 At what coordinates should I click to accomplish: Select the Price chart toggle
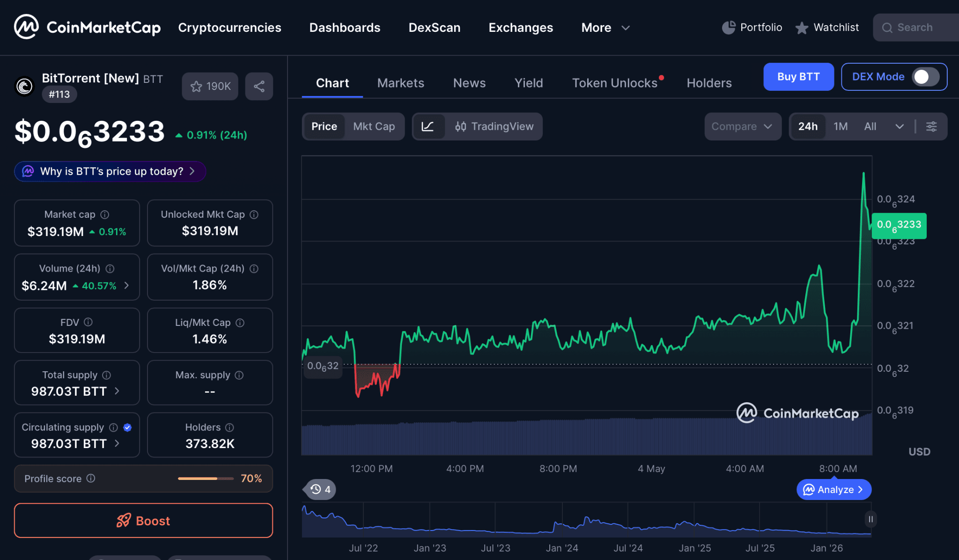(324, 126)
